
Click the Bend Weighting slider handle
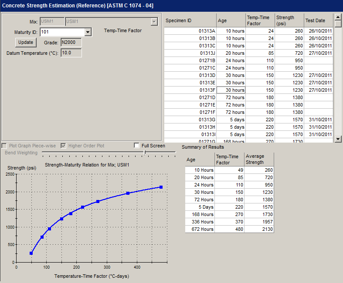pyautogui.click(x=145, y=153)
